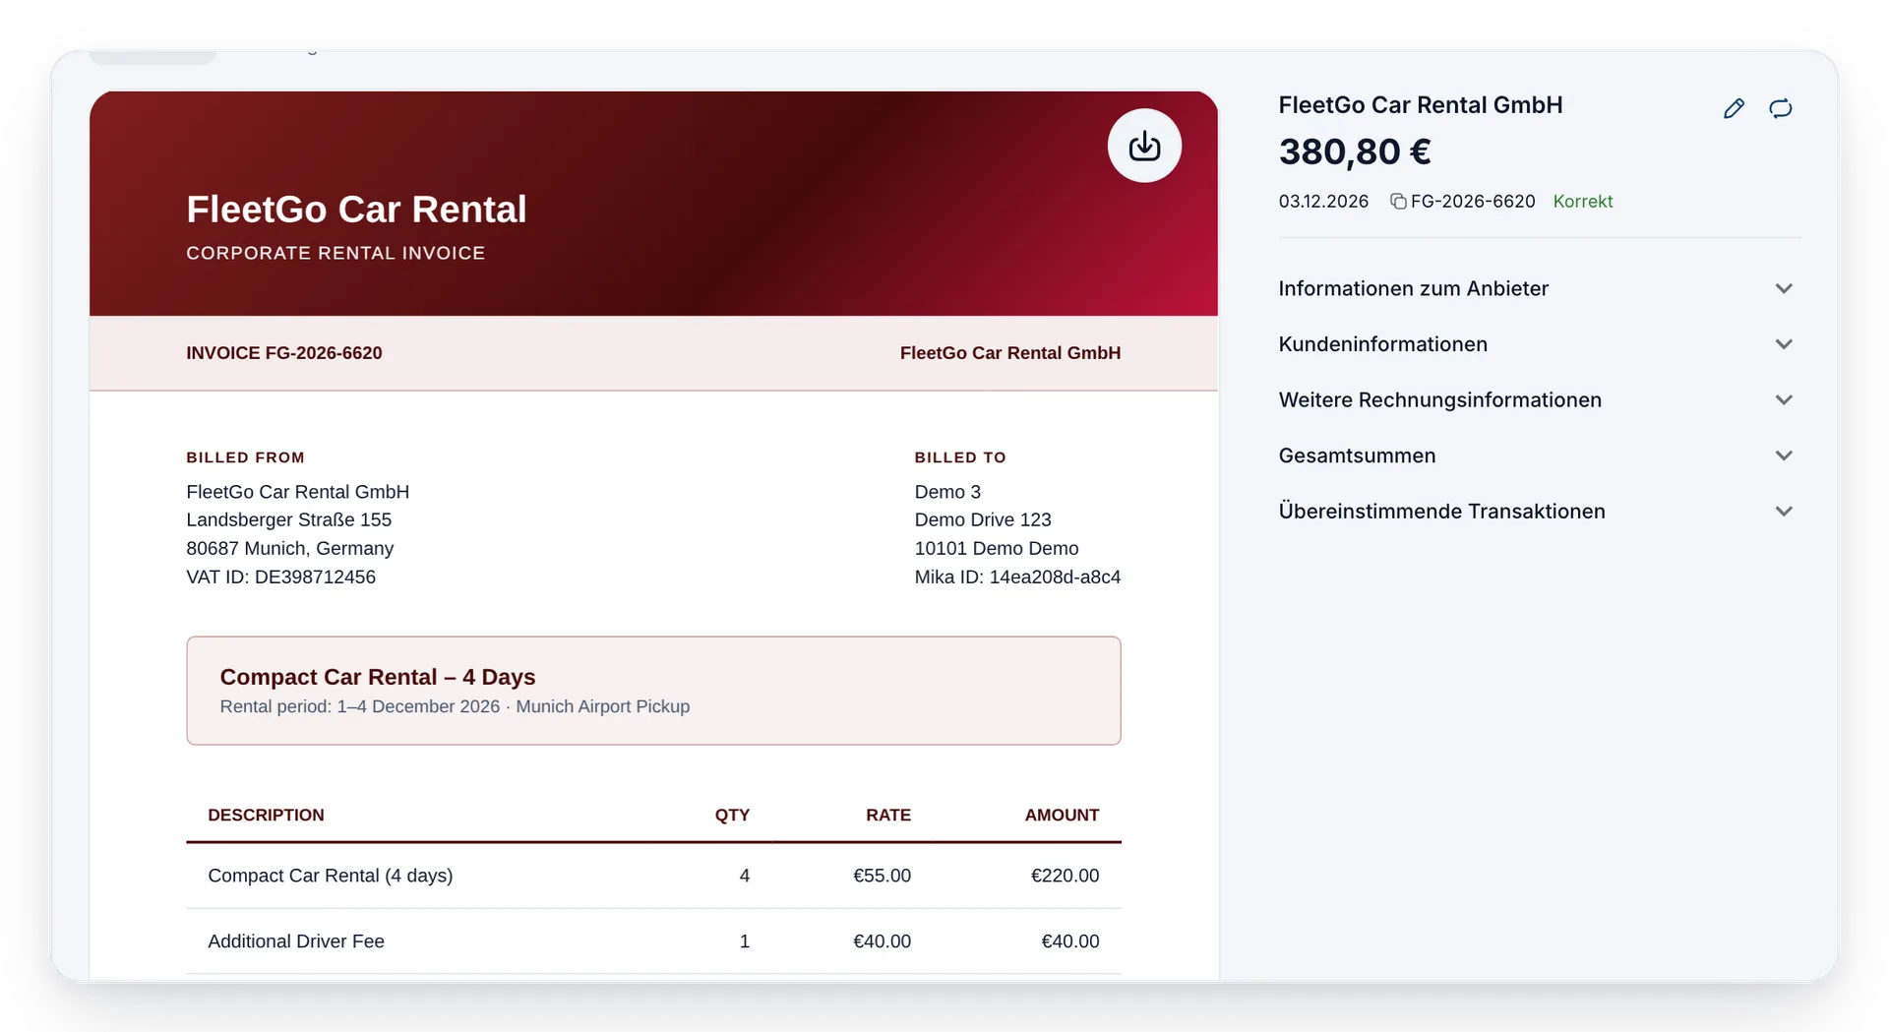Select the total amount 380,80 €
Screen dimensions: 1889x1032
(1355, 152)
